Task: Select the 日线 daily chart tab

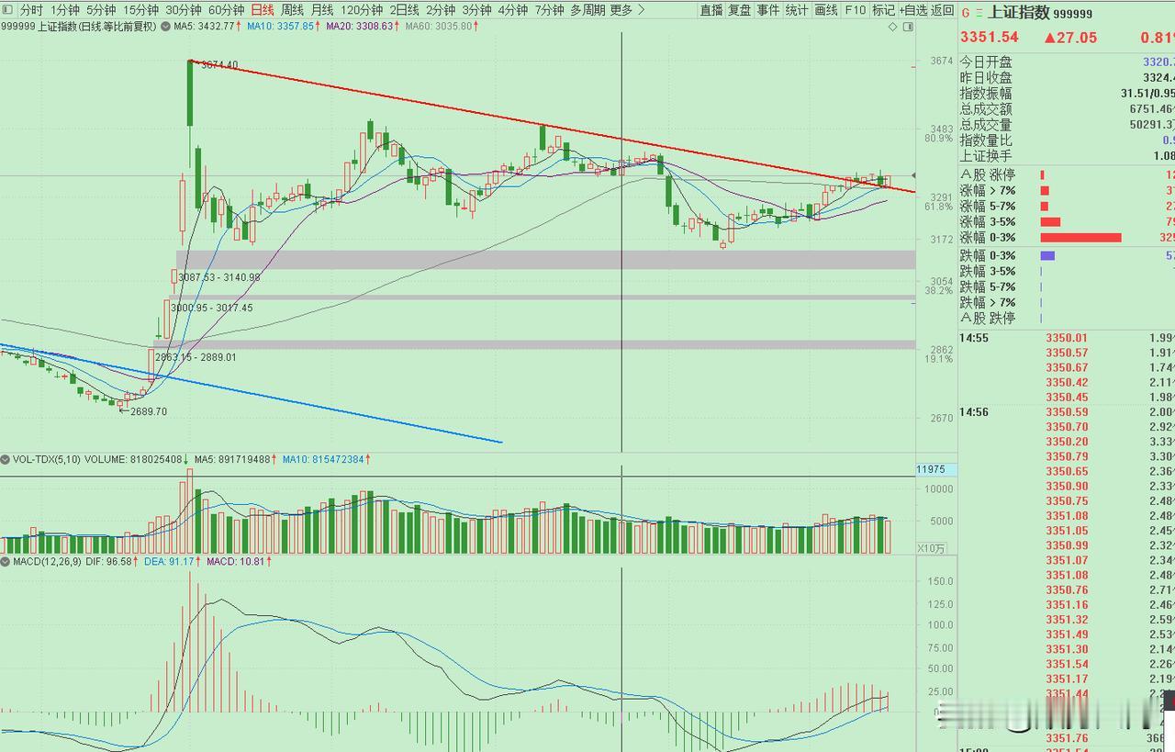Action: (263, 10)
